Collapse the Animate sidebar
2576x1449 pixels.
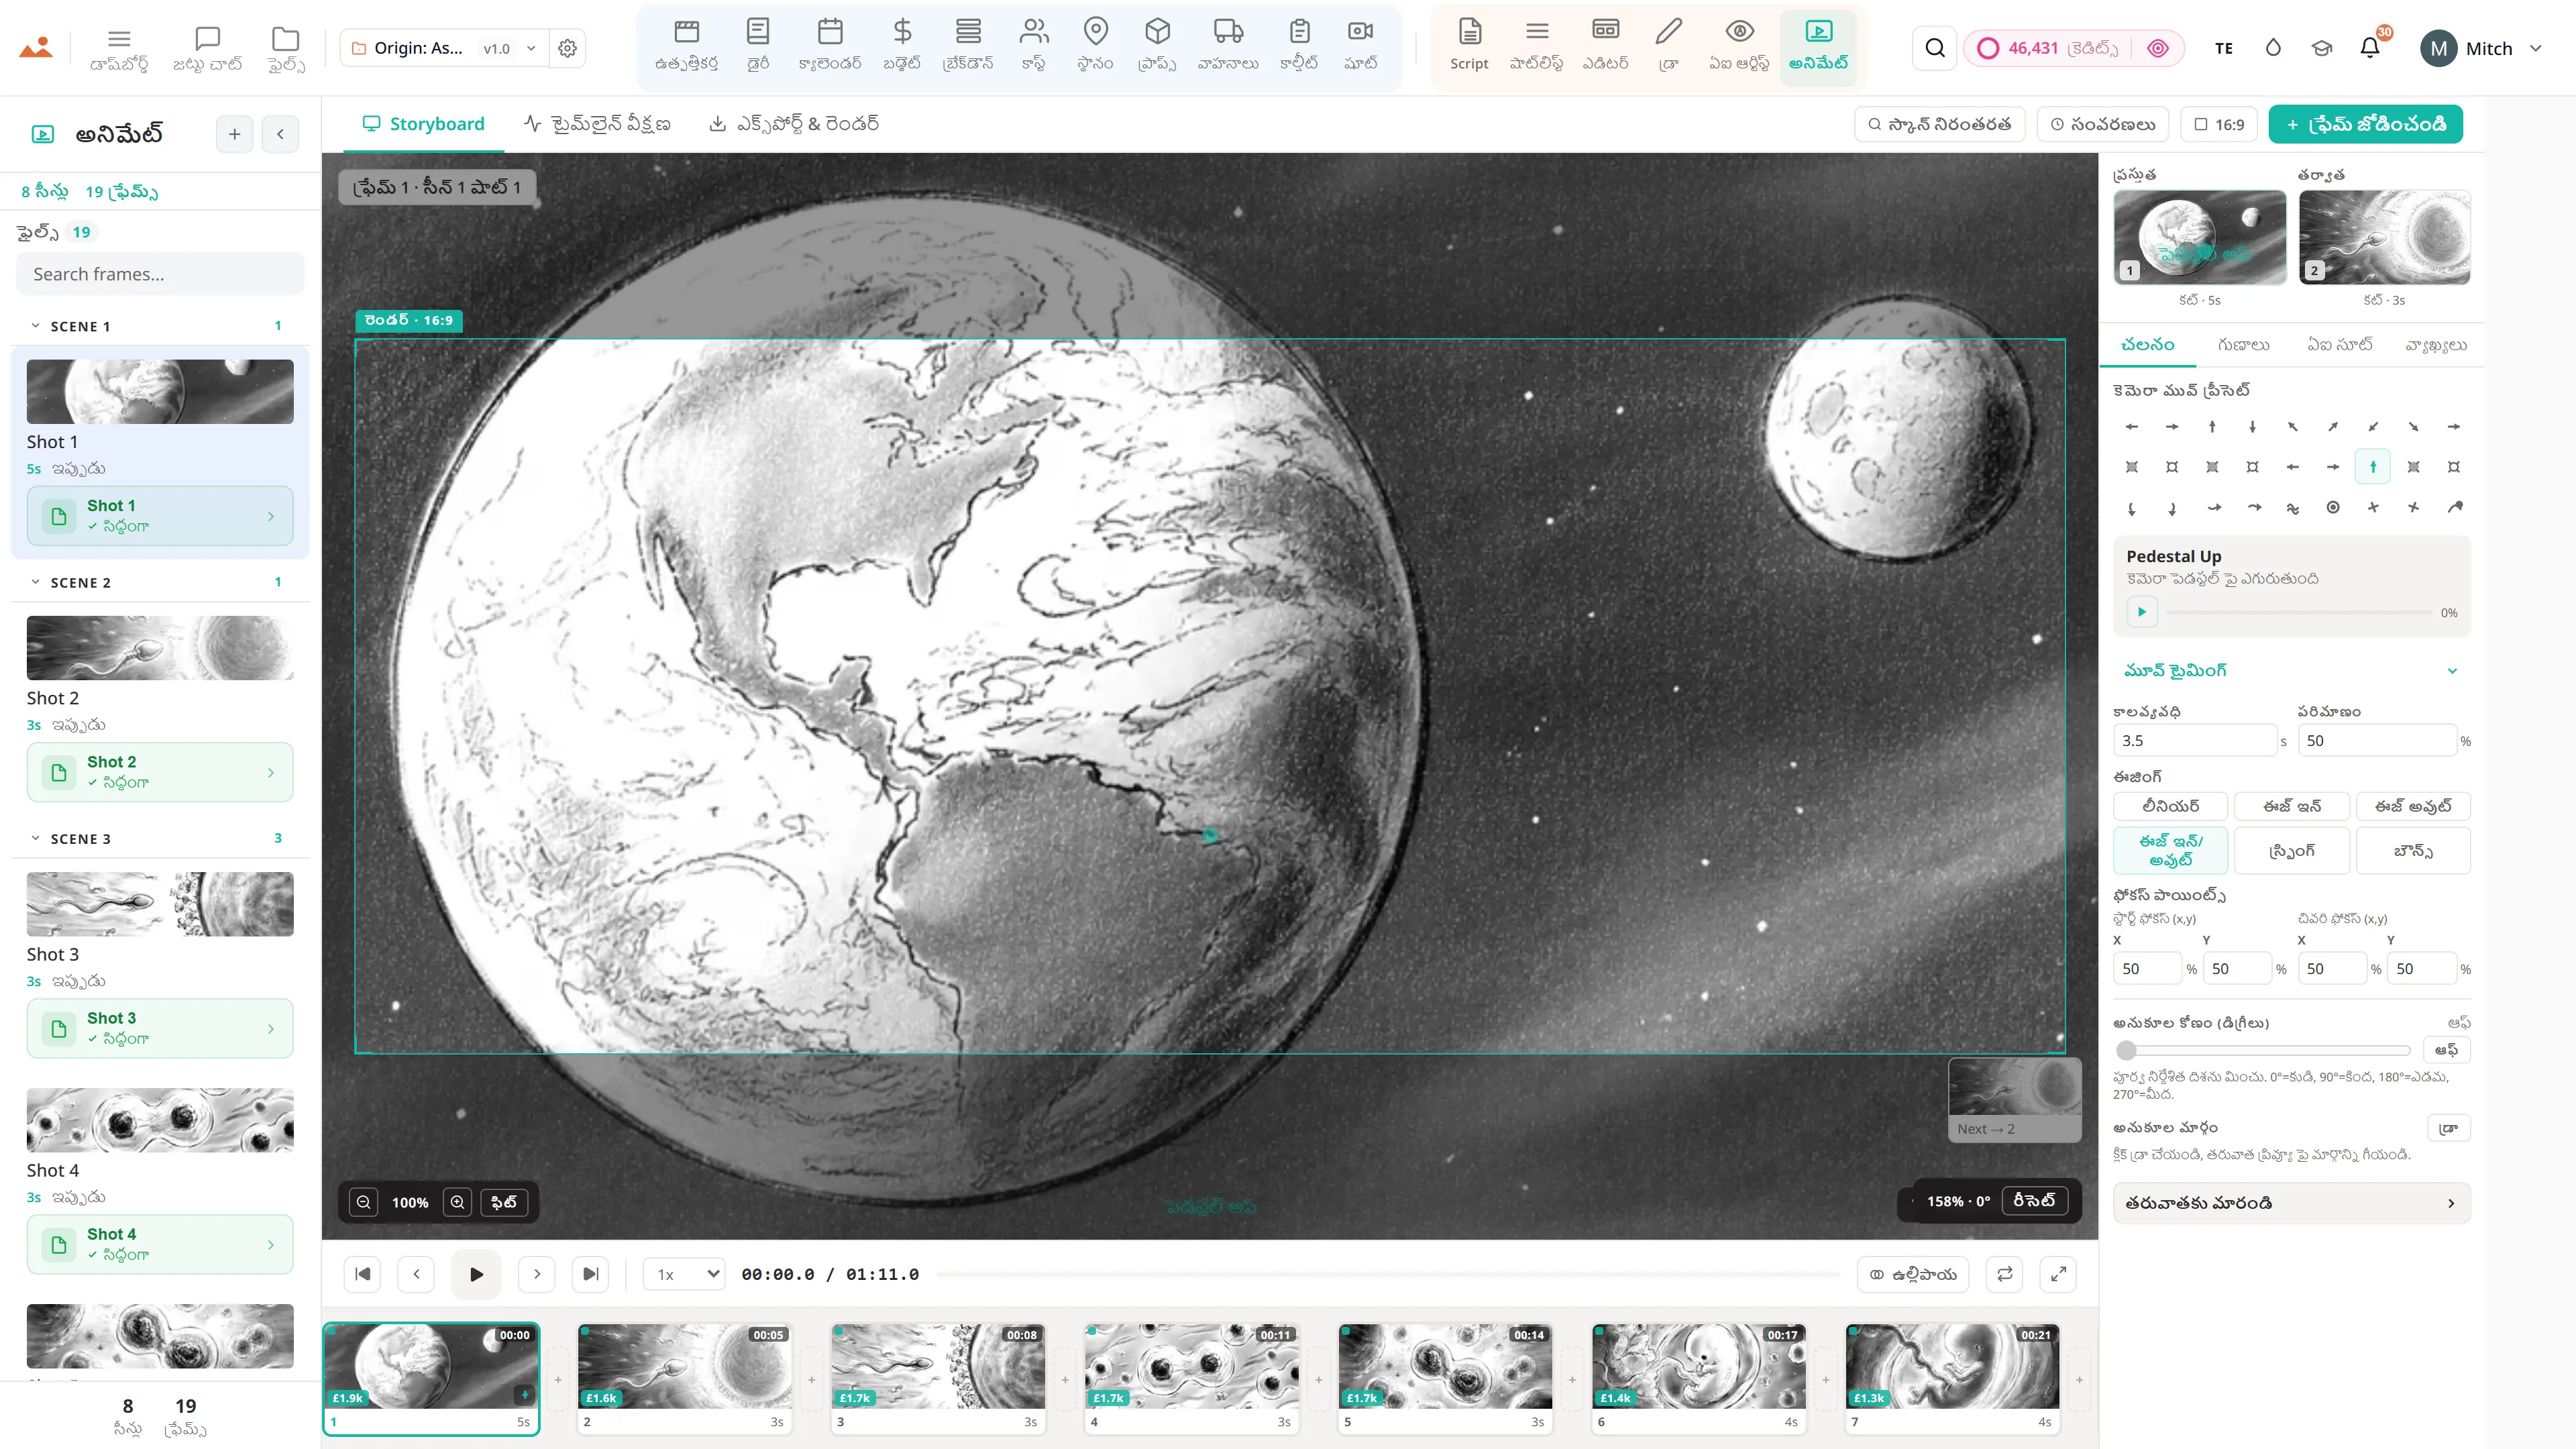[x=280, y=134]
